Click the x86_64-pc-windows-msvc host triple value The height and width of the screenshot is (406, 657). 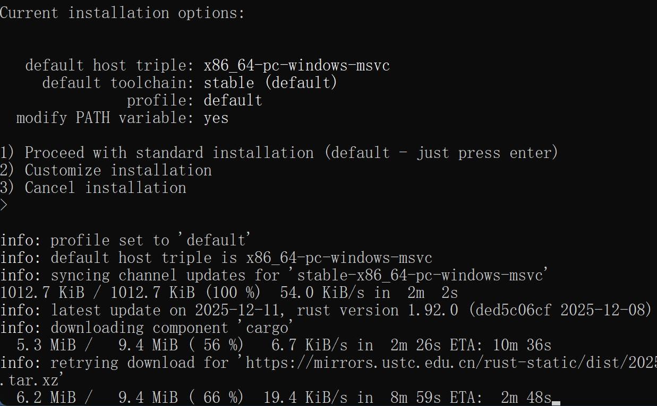pos(296,66)
